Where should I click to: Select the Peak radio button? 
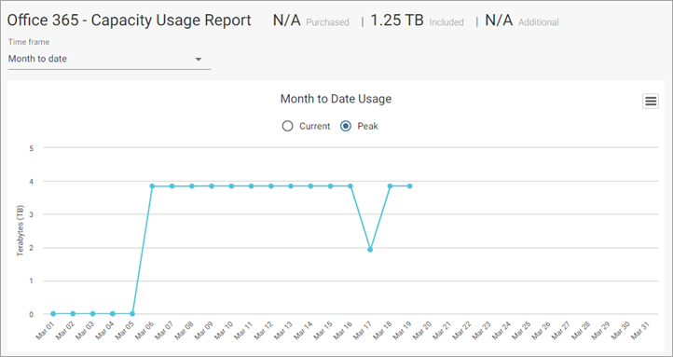[x=346, y=126]
